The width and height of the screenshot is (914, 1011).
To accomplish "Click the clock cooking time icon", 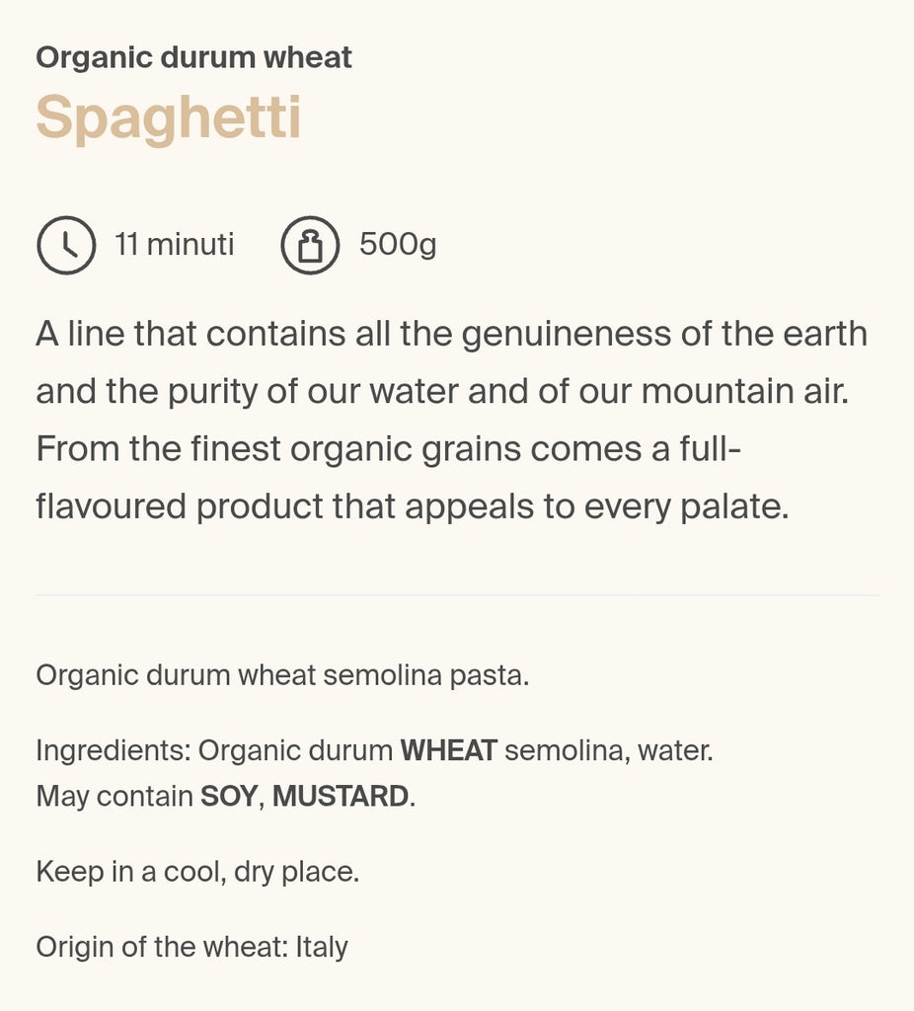I will (x=66, y=245).
